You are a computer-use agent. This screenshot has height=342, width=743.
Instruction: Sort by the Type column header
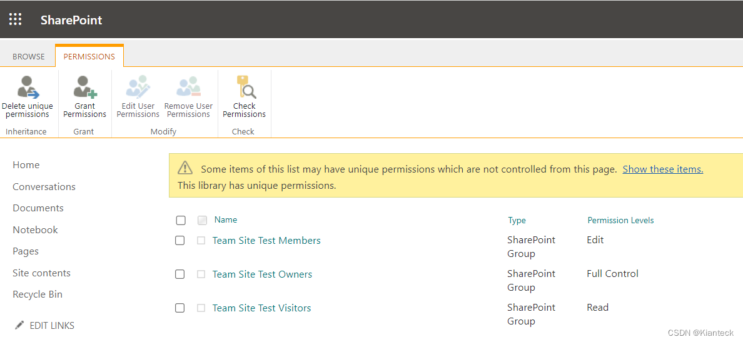[x=517, y=220]
